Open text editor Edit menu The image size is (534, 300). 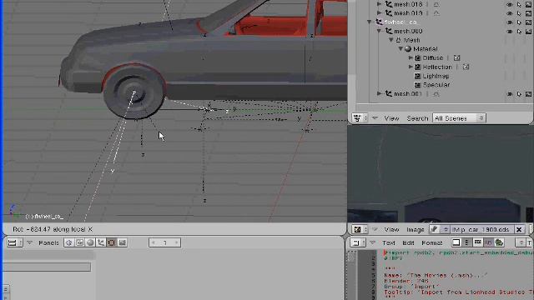[408, 242]
